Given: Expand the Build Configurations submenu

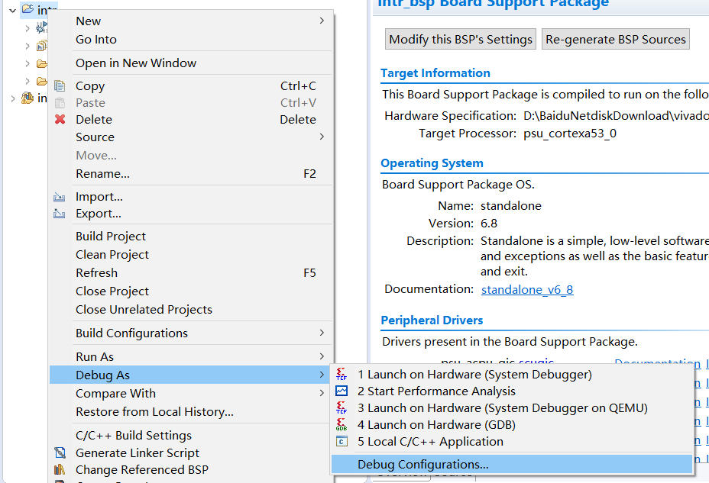Looking at the screenshot, I should [322, 333].
